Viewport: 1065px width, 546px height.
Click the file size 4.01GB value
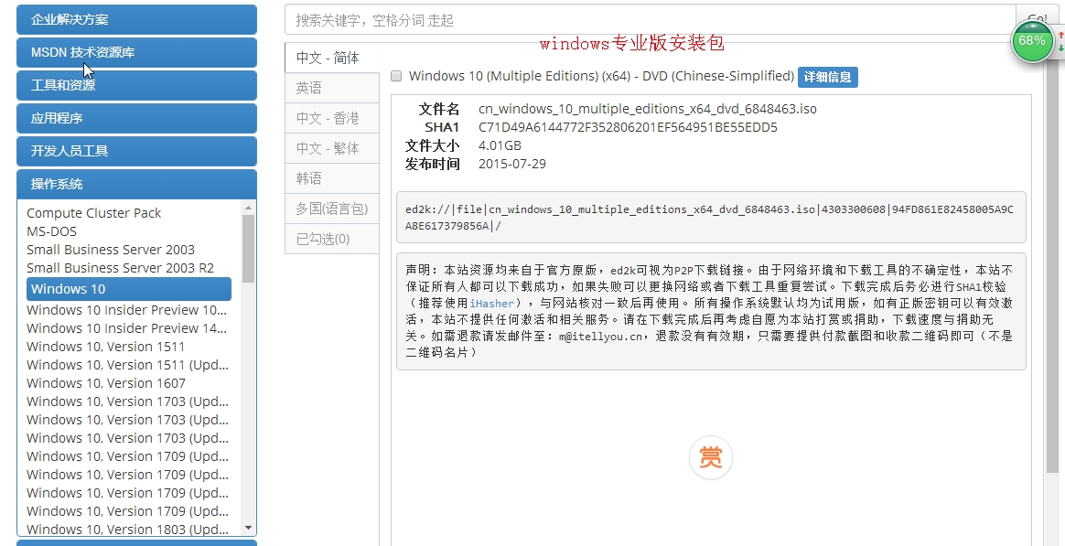(x=500, y=145)
